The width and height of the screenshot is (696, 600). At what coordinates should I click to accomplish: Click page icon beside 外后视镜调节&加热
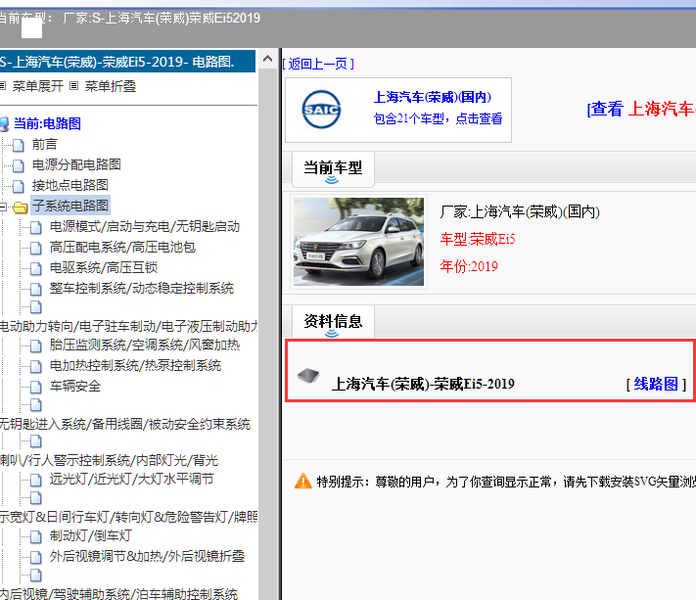click(36, 557)
